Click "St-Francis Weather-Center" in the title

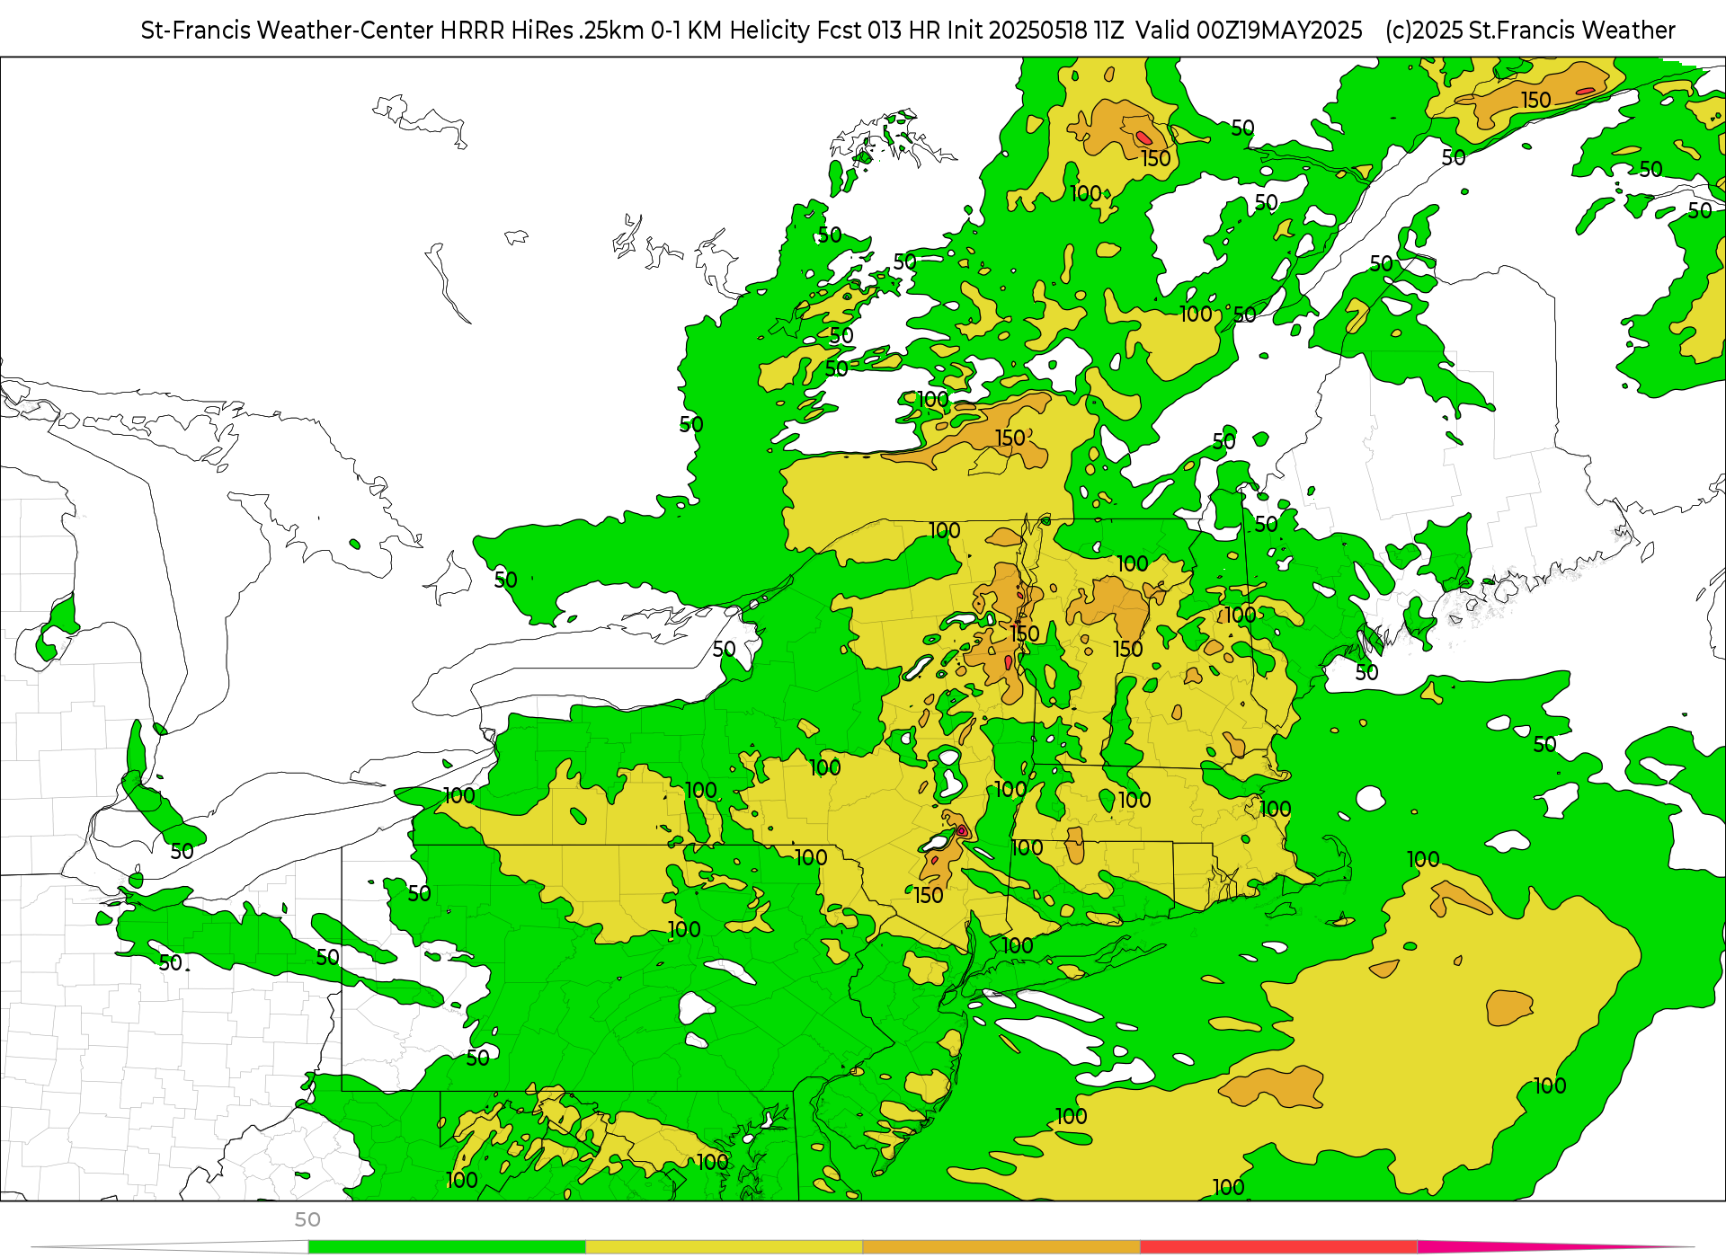(x=288, y=31)
